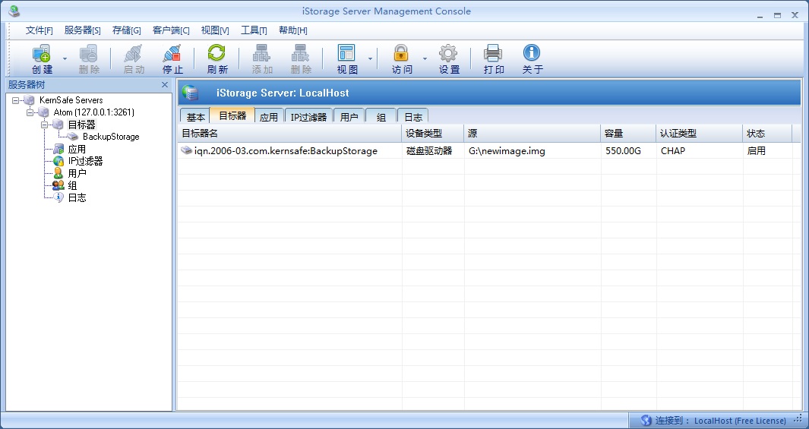
Task: Select BackupStorage in the server tree
Action: (111, 137)
